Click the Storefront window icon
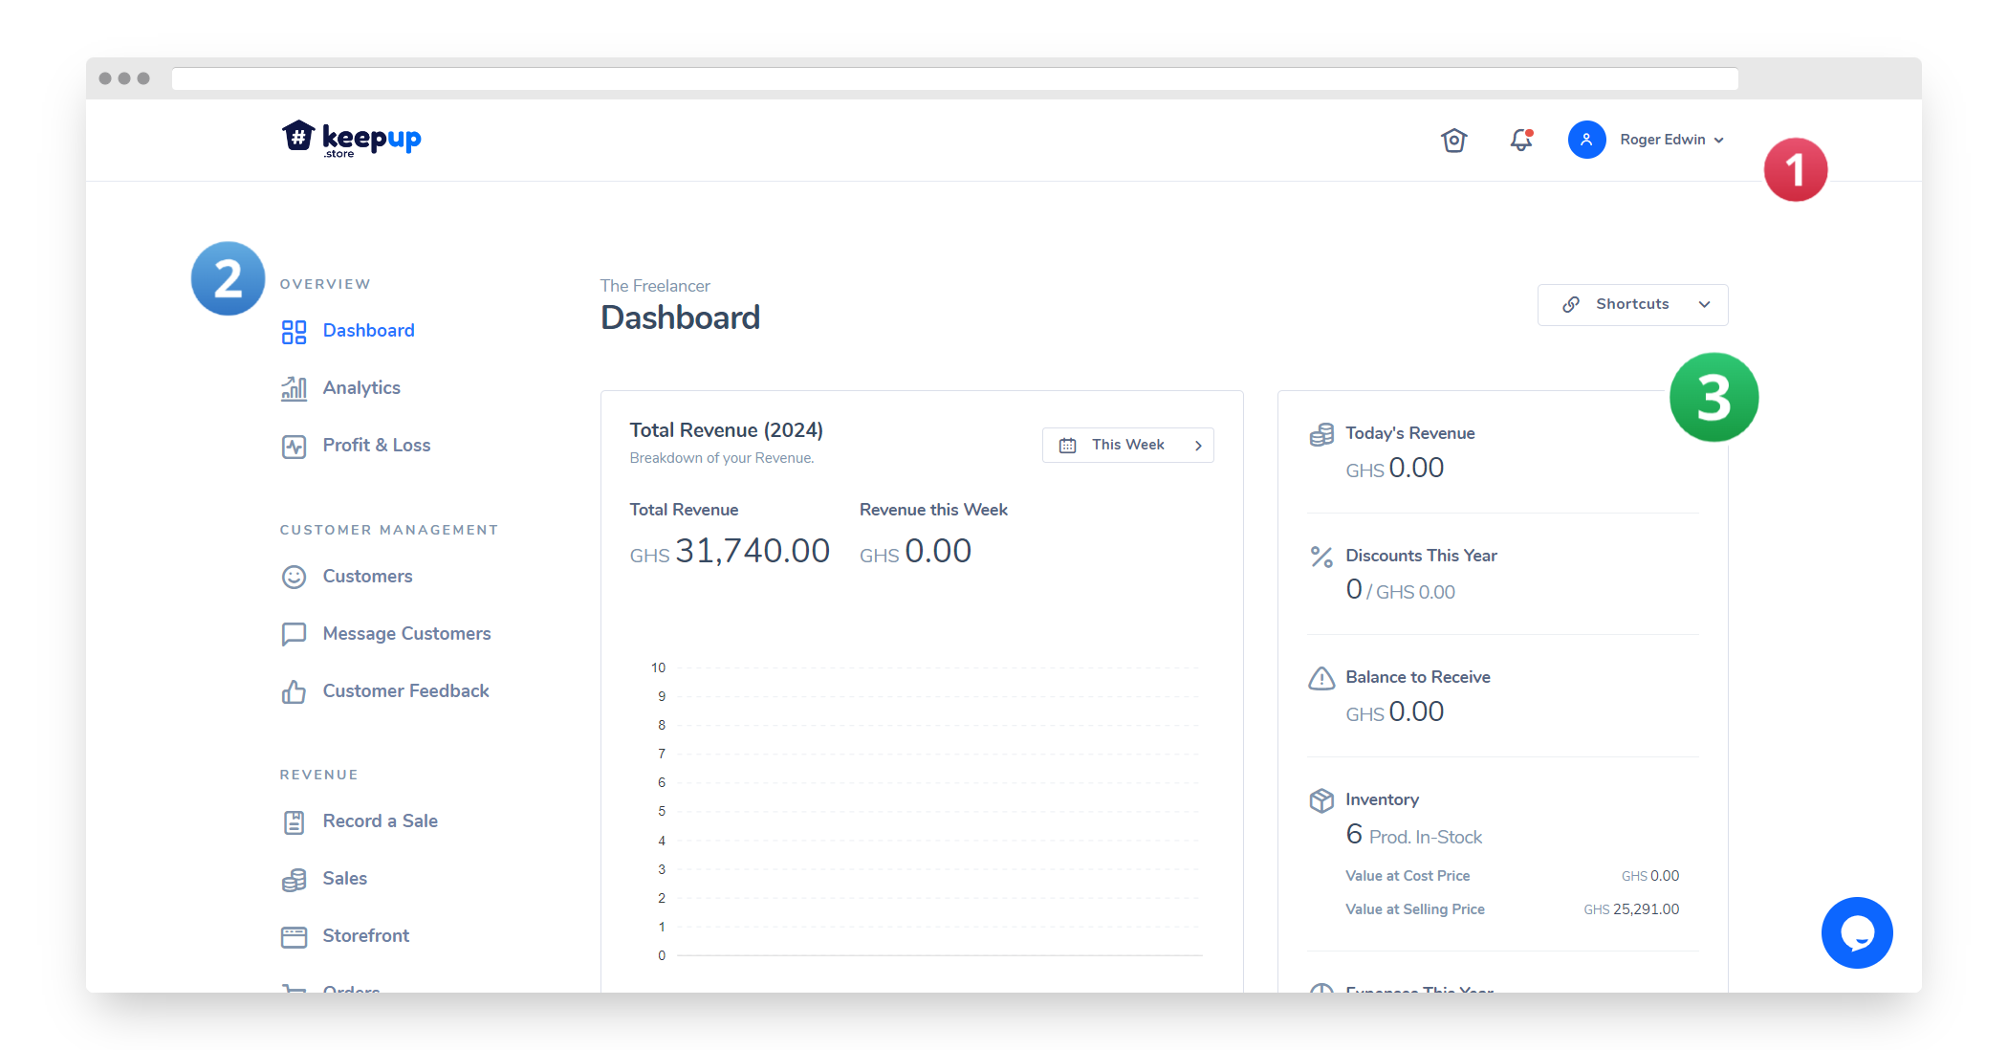Viewport: 2008px width, 1050px height. (x=294, y=936)
